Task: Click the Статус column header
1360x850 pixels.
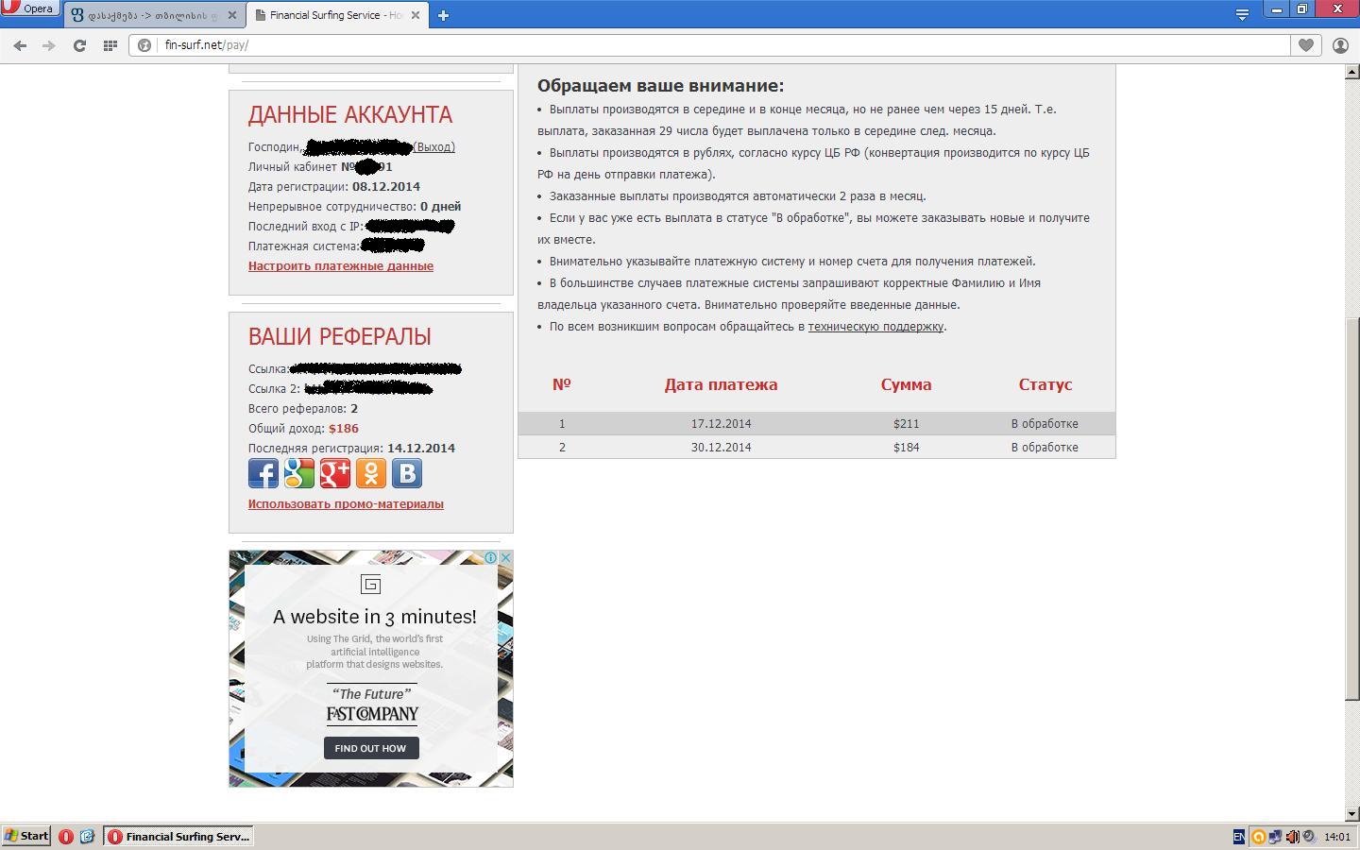Action: [1045, 384]
